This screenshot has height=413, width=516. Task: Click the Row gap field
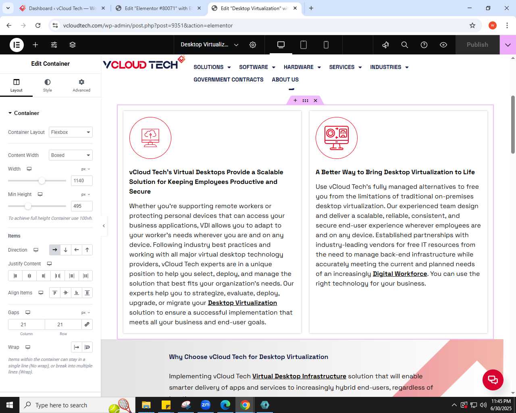(x=63, y=325)
